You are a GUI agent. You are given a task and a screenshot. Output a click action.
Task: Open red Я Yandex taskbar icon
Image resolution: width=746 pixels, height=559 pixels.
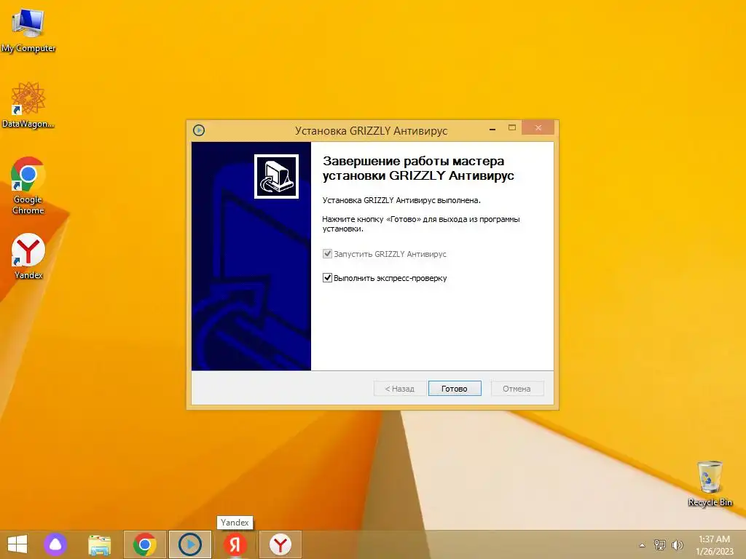tap(235, 544)
